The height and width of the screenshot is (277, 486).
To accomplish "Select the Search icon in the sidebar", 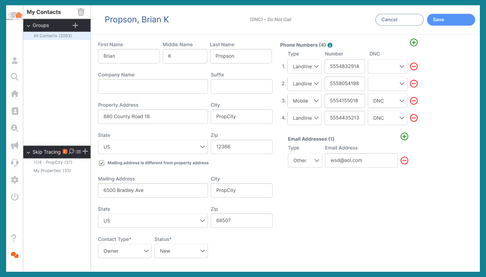I will tap(14, 77).
